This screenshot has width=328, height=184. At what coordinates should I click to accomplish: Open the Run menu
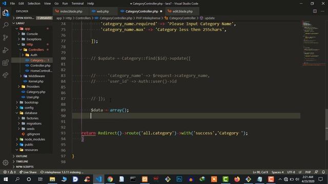(x=65, y=4)
